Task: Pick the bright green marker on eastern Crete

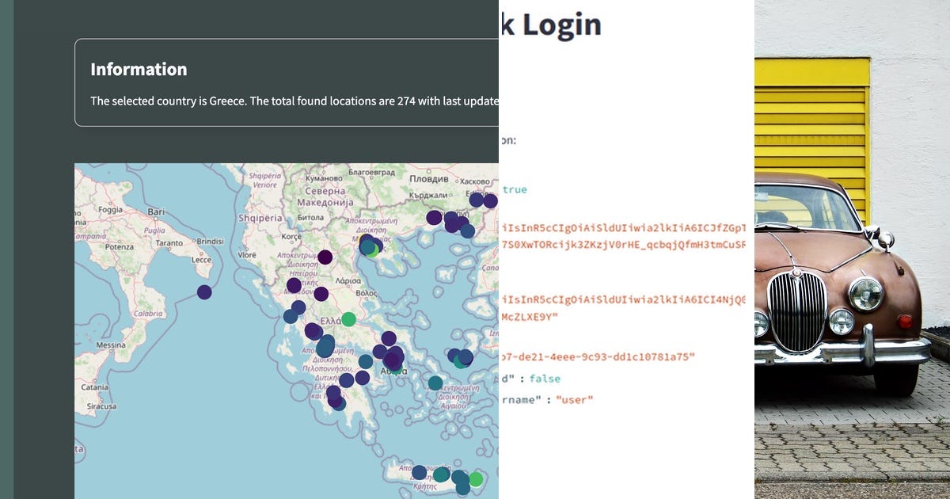Action: click(x=475, y=479)
